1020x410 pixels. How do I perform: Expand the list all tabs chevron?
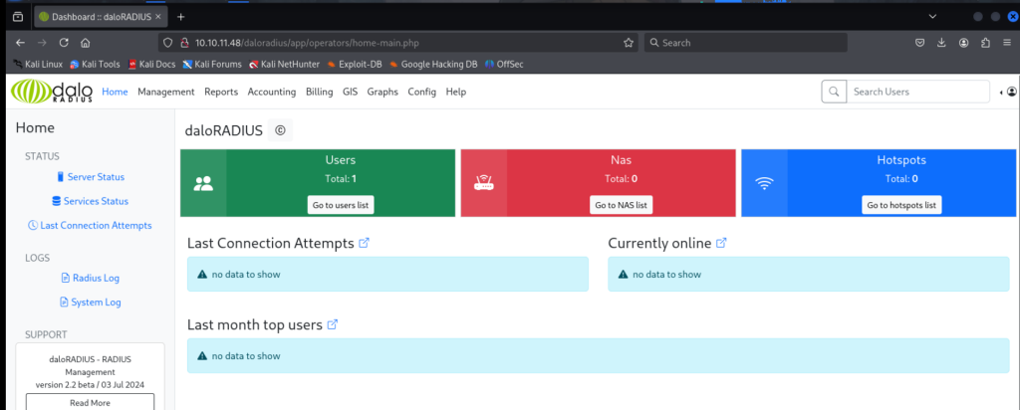tap(932, 16)
